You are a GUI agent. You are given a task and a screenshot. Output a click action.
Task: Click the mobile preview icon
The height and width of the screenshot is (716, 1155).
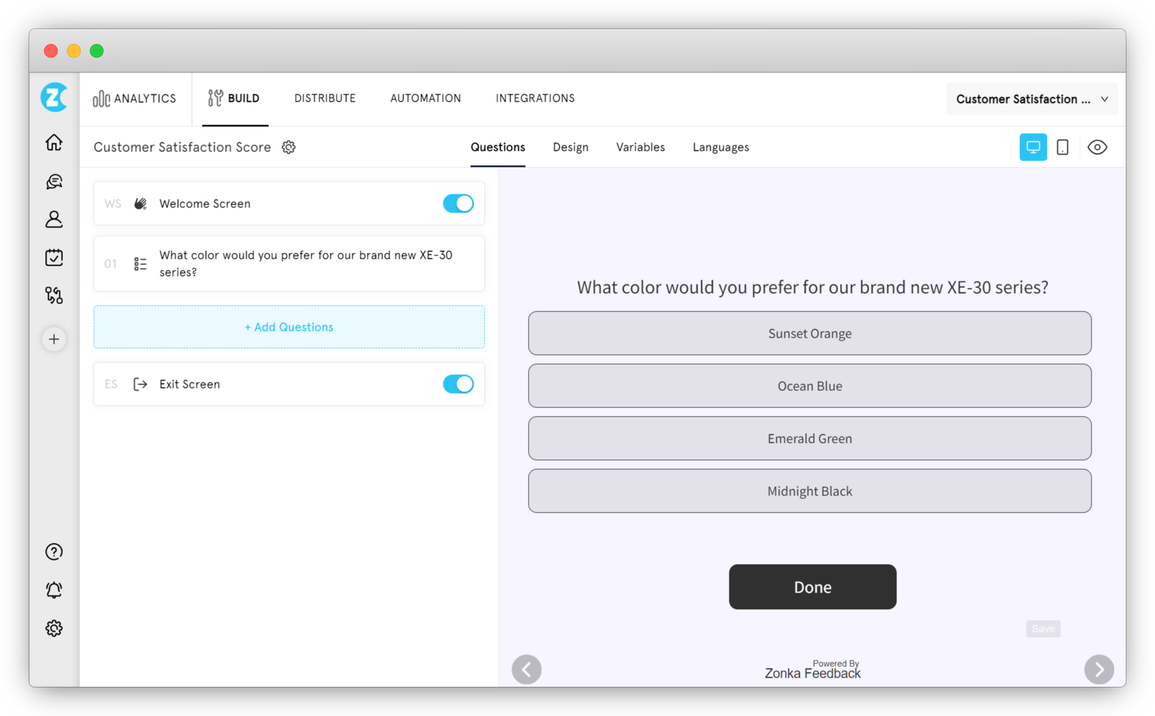coord(1062,147)
